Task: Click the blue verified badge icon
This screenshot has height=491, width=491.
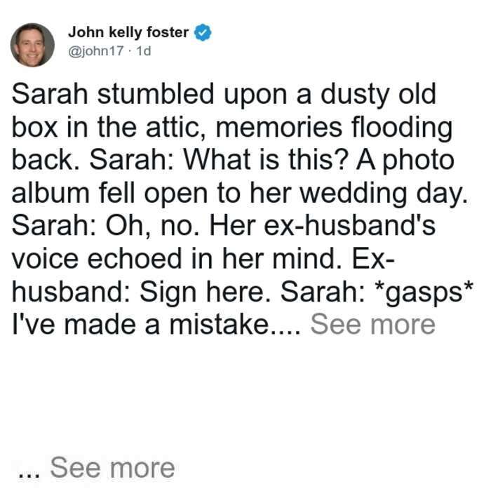Action: pos(203,32)
